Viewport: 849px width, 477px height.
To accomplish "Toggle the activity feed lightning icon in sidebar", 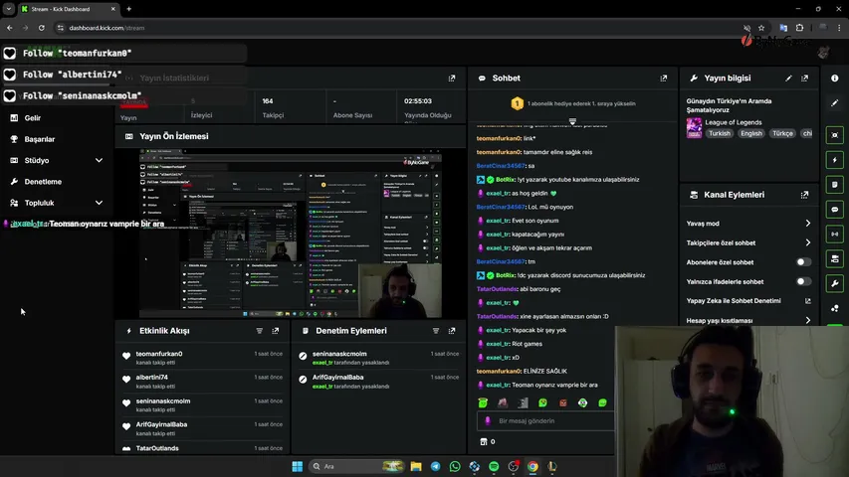I will tap(834, 160).
